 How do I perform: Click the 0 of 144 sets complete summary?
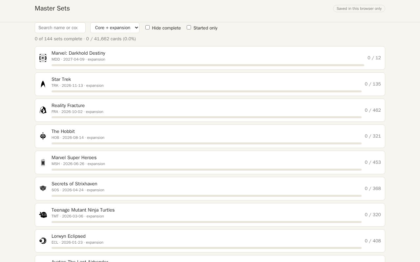point(85,39)
